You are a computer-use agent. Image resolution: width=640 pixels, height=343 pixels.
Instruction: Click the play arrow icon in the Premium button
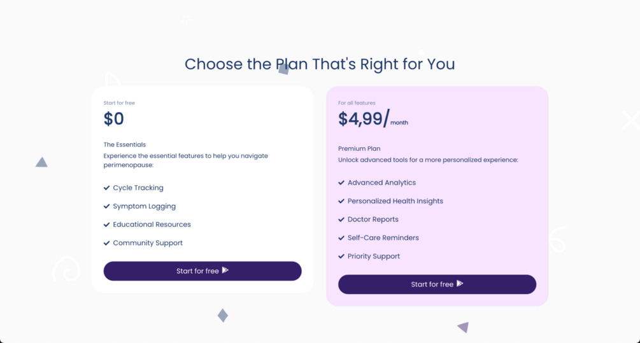tap(460, 284)
